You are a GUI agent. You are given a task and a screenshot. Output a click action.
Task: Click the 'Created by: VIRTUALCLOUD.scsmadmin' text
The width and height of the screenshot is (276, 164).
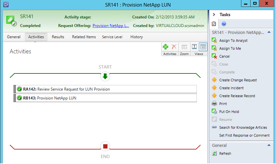[x=169, y=26]
